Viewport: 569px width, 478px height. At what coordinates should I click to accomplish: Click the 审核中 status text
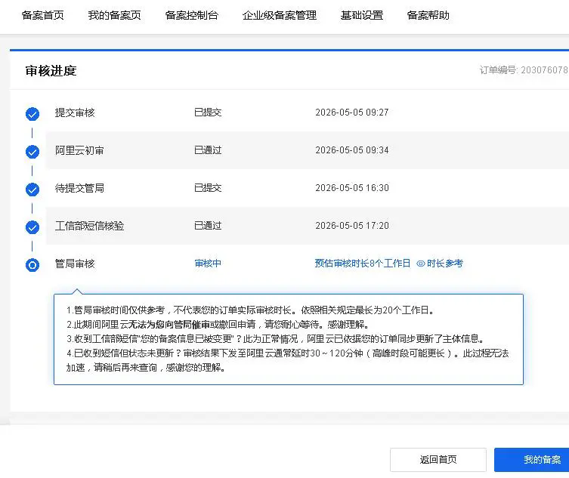coord(208,264)
